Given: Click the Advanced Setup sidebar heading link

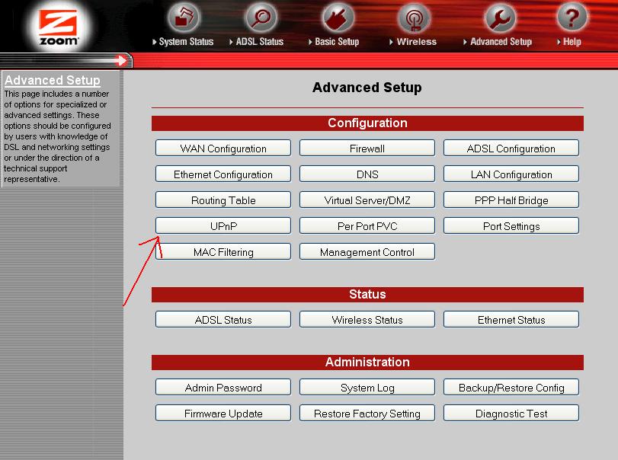Looking at the screenshot, I should (53, 80).
